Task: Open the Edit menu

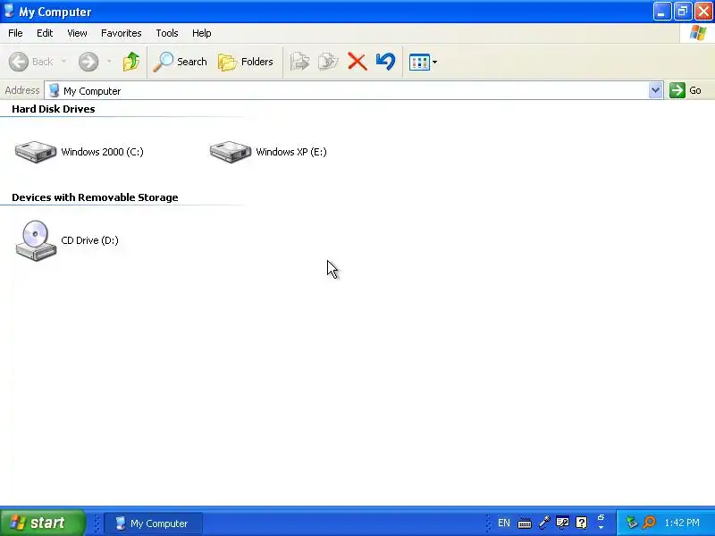Action: pos(45,33)
